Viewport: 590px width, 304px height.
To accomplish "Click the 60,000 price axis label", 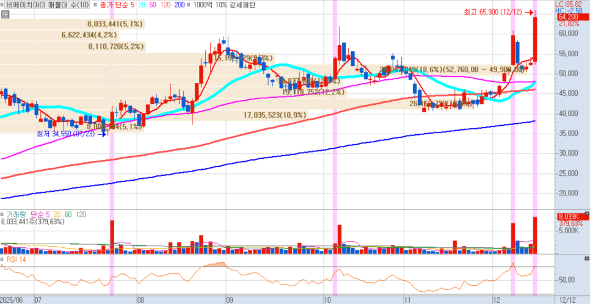I will (568, 34).
